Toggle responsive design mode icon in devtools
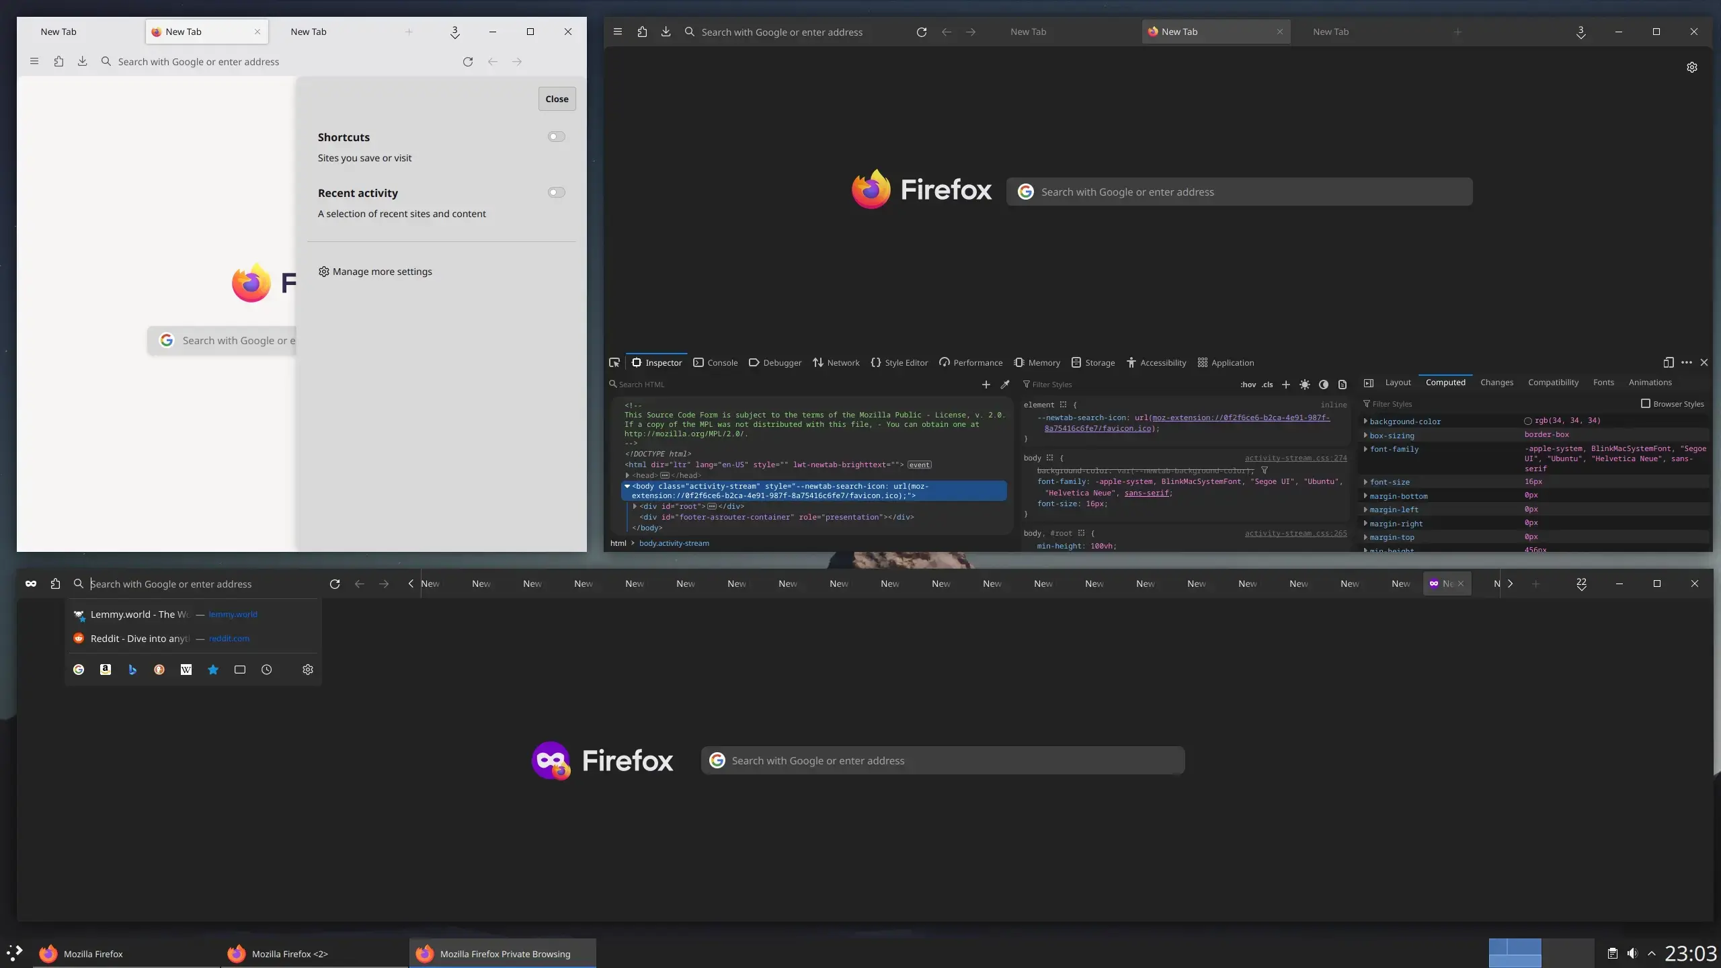 1669,362
